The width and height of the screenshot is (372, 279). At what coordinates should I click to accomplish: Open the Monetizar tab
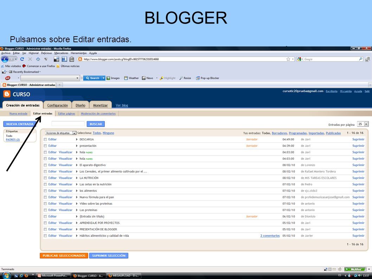[100, 105]
